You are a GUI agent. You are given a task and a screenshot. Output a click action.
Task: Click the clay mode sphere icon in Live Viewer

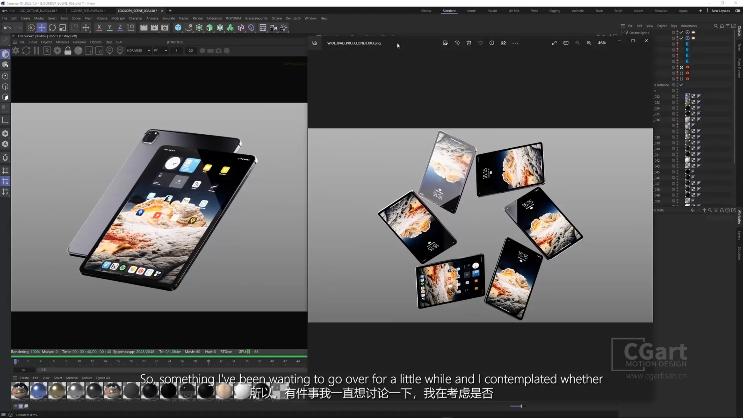78,51
